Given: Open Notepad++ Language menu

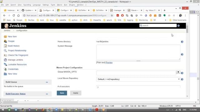Looking at the screenshot, I should [37, 5].
